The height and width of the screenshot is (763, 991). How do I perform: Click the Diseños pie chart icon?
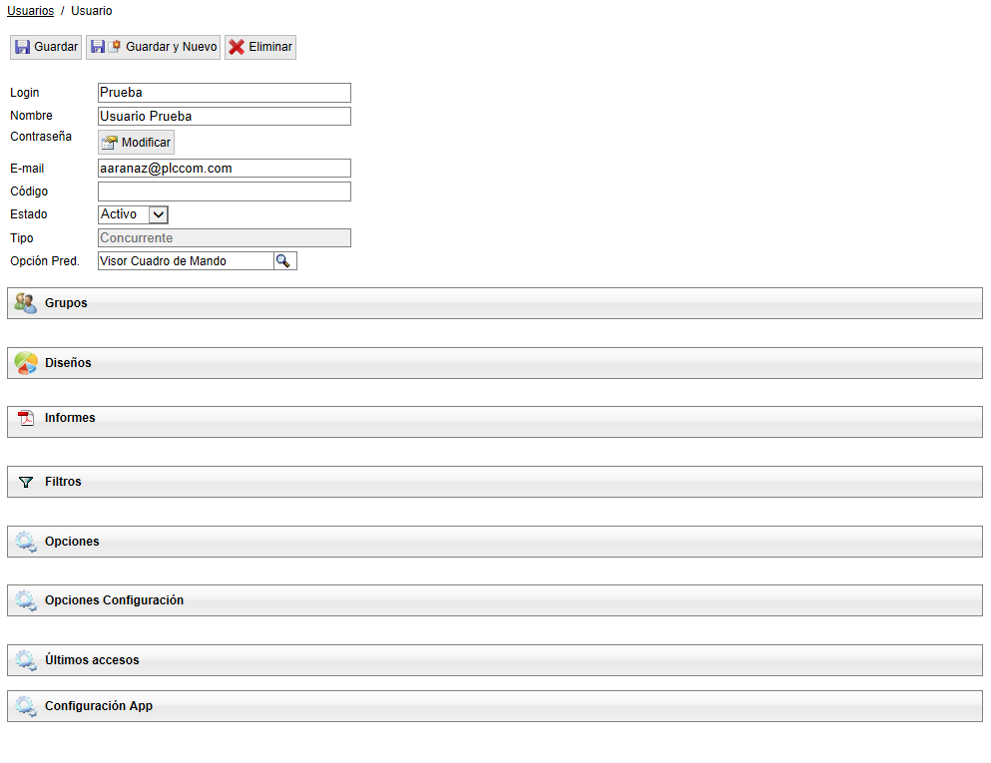click(26, 363)
